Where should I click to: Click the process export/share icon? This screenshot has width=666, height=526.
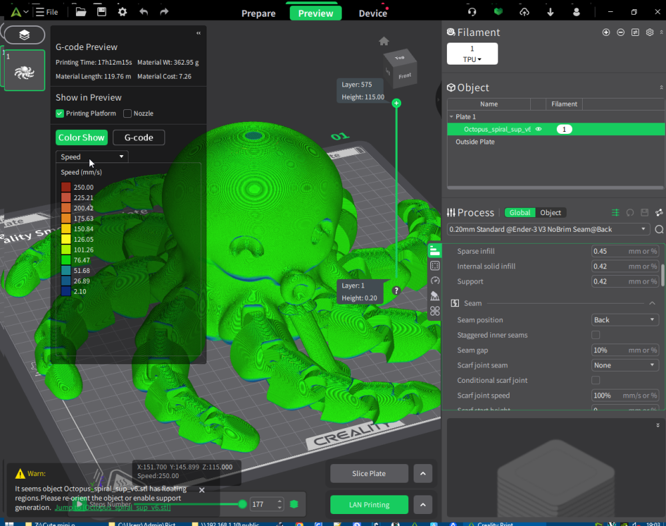pyautogui.click(x=659, y=212)
